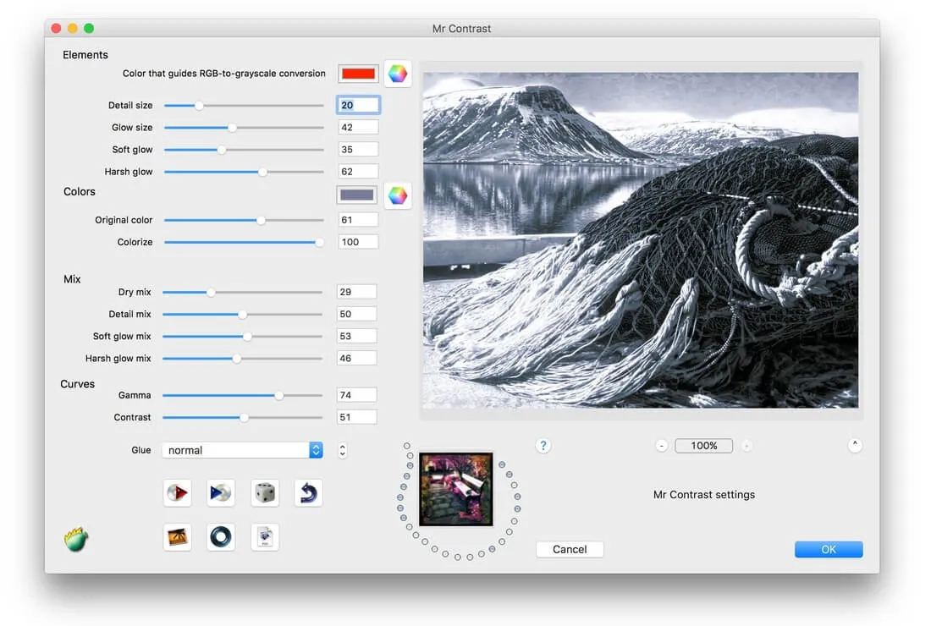Image resolution: width=931 pixels, height=626 pixels.
Task: Confirm the settings with the OK button
Action: 828,549
